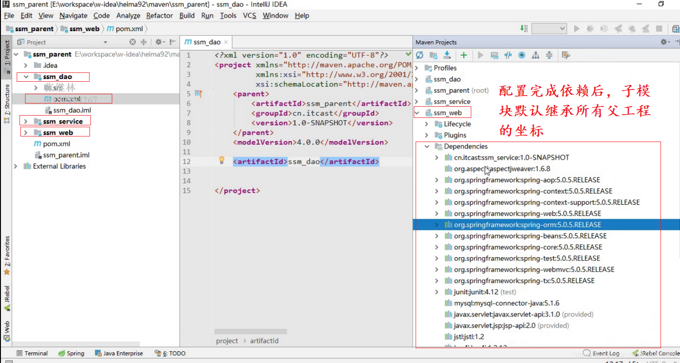
Task: Expand Plugins under ssm_web
Action: point(427,135)
